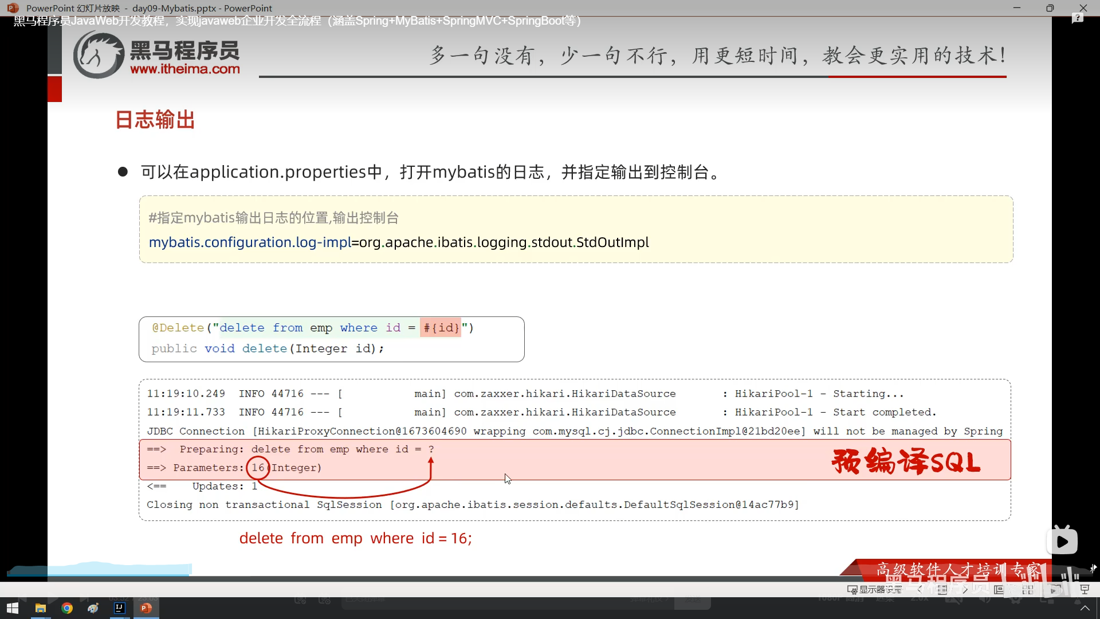Click the 'JDBC Connection' log line
Screen dimensions: 1100x619
coord(575,431)
